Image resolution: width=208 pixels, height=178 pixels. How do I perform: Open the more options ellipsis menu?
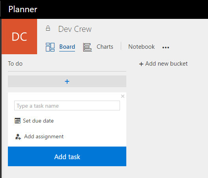pyautogui.click(x=166, y=48)
